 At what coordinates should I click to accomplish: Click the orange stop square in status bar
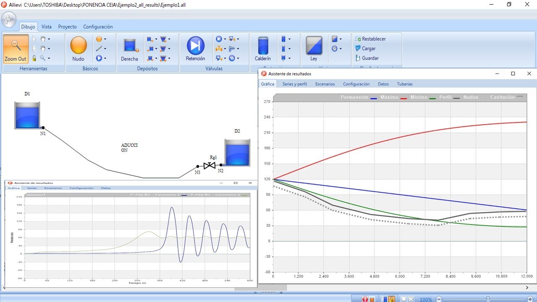372,299
